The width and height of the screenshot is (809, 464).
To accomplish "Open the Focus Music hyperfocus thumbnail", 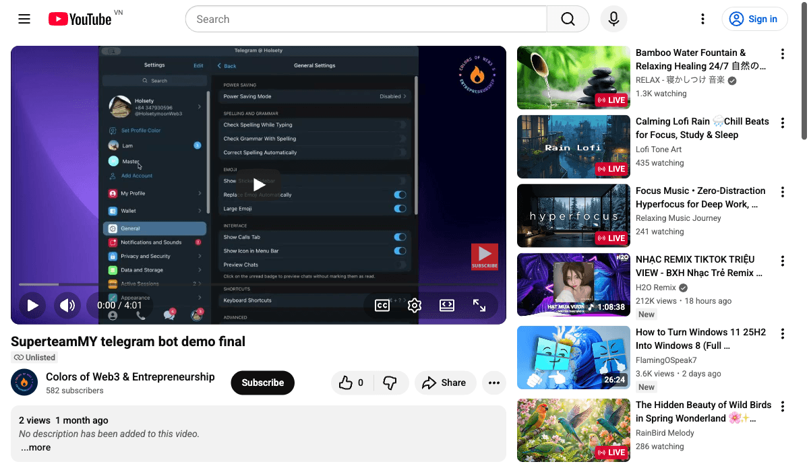I will [x=573, y=216].
